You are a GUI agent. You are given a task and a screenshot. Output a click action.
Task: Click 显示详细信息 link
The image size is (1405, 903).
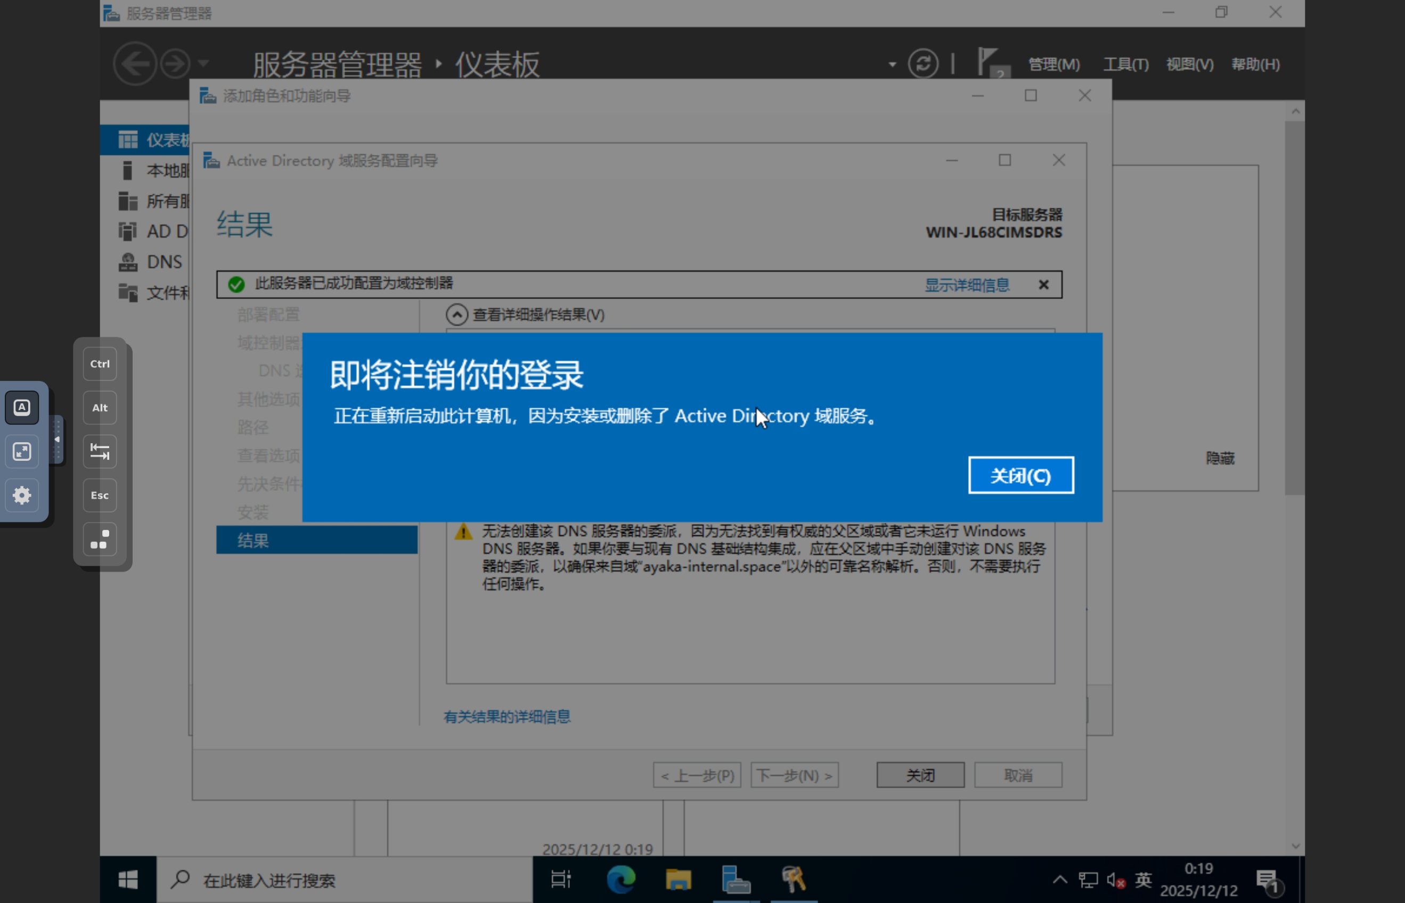click(967, 285)
